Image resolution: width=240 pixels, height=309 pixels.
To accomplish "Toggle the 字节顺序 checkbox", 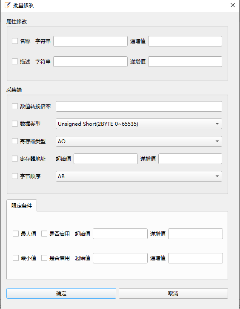I will click(x=15, y=176).
